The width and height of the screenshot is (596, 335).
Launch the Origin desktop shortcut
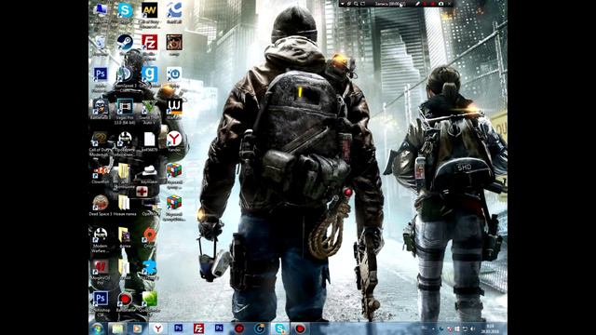point(149,235)
